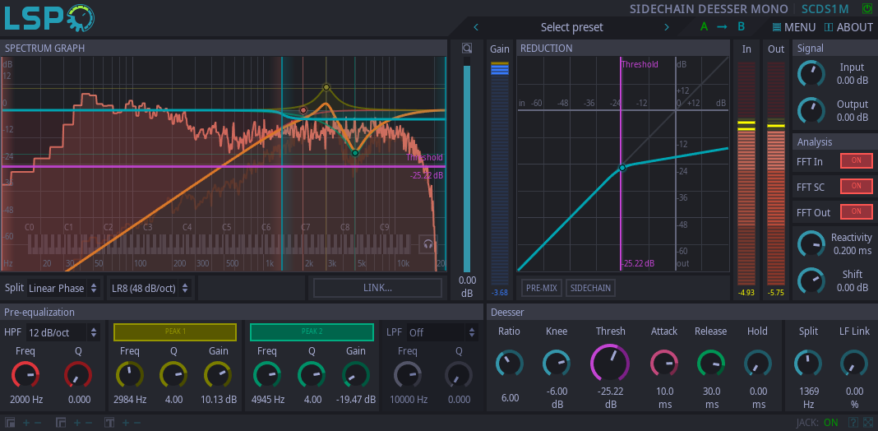
Task: Go to next preset arrow
Action: (667, 27)
